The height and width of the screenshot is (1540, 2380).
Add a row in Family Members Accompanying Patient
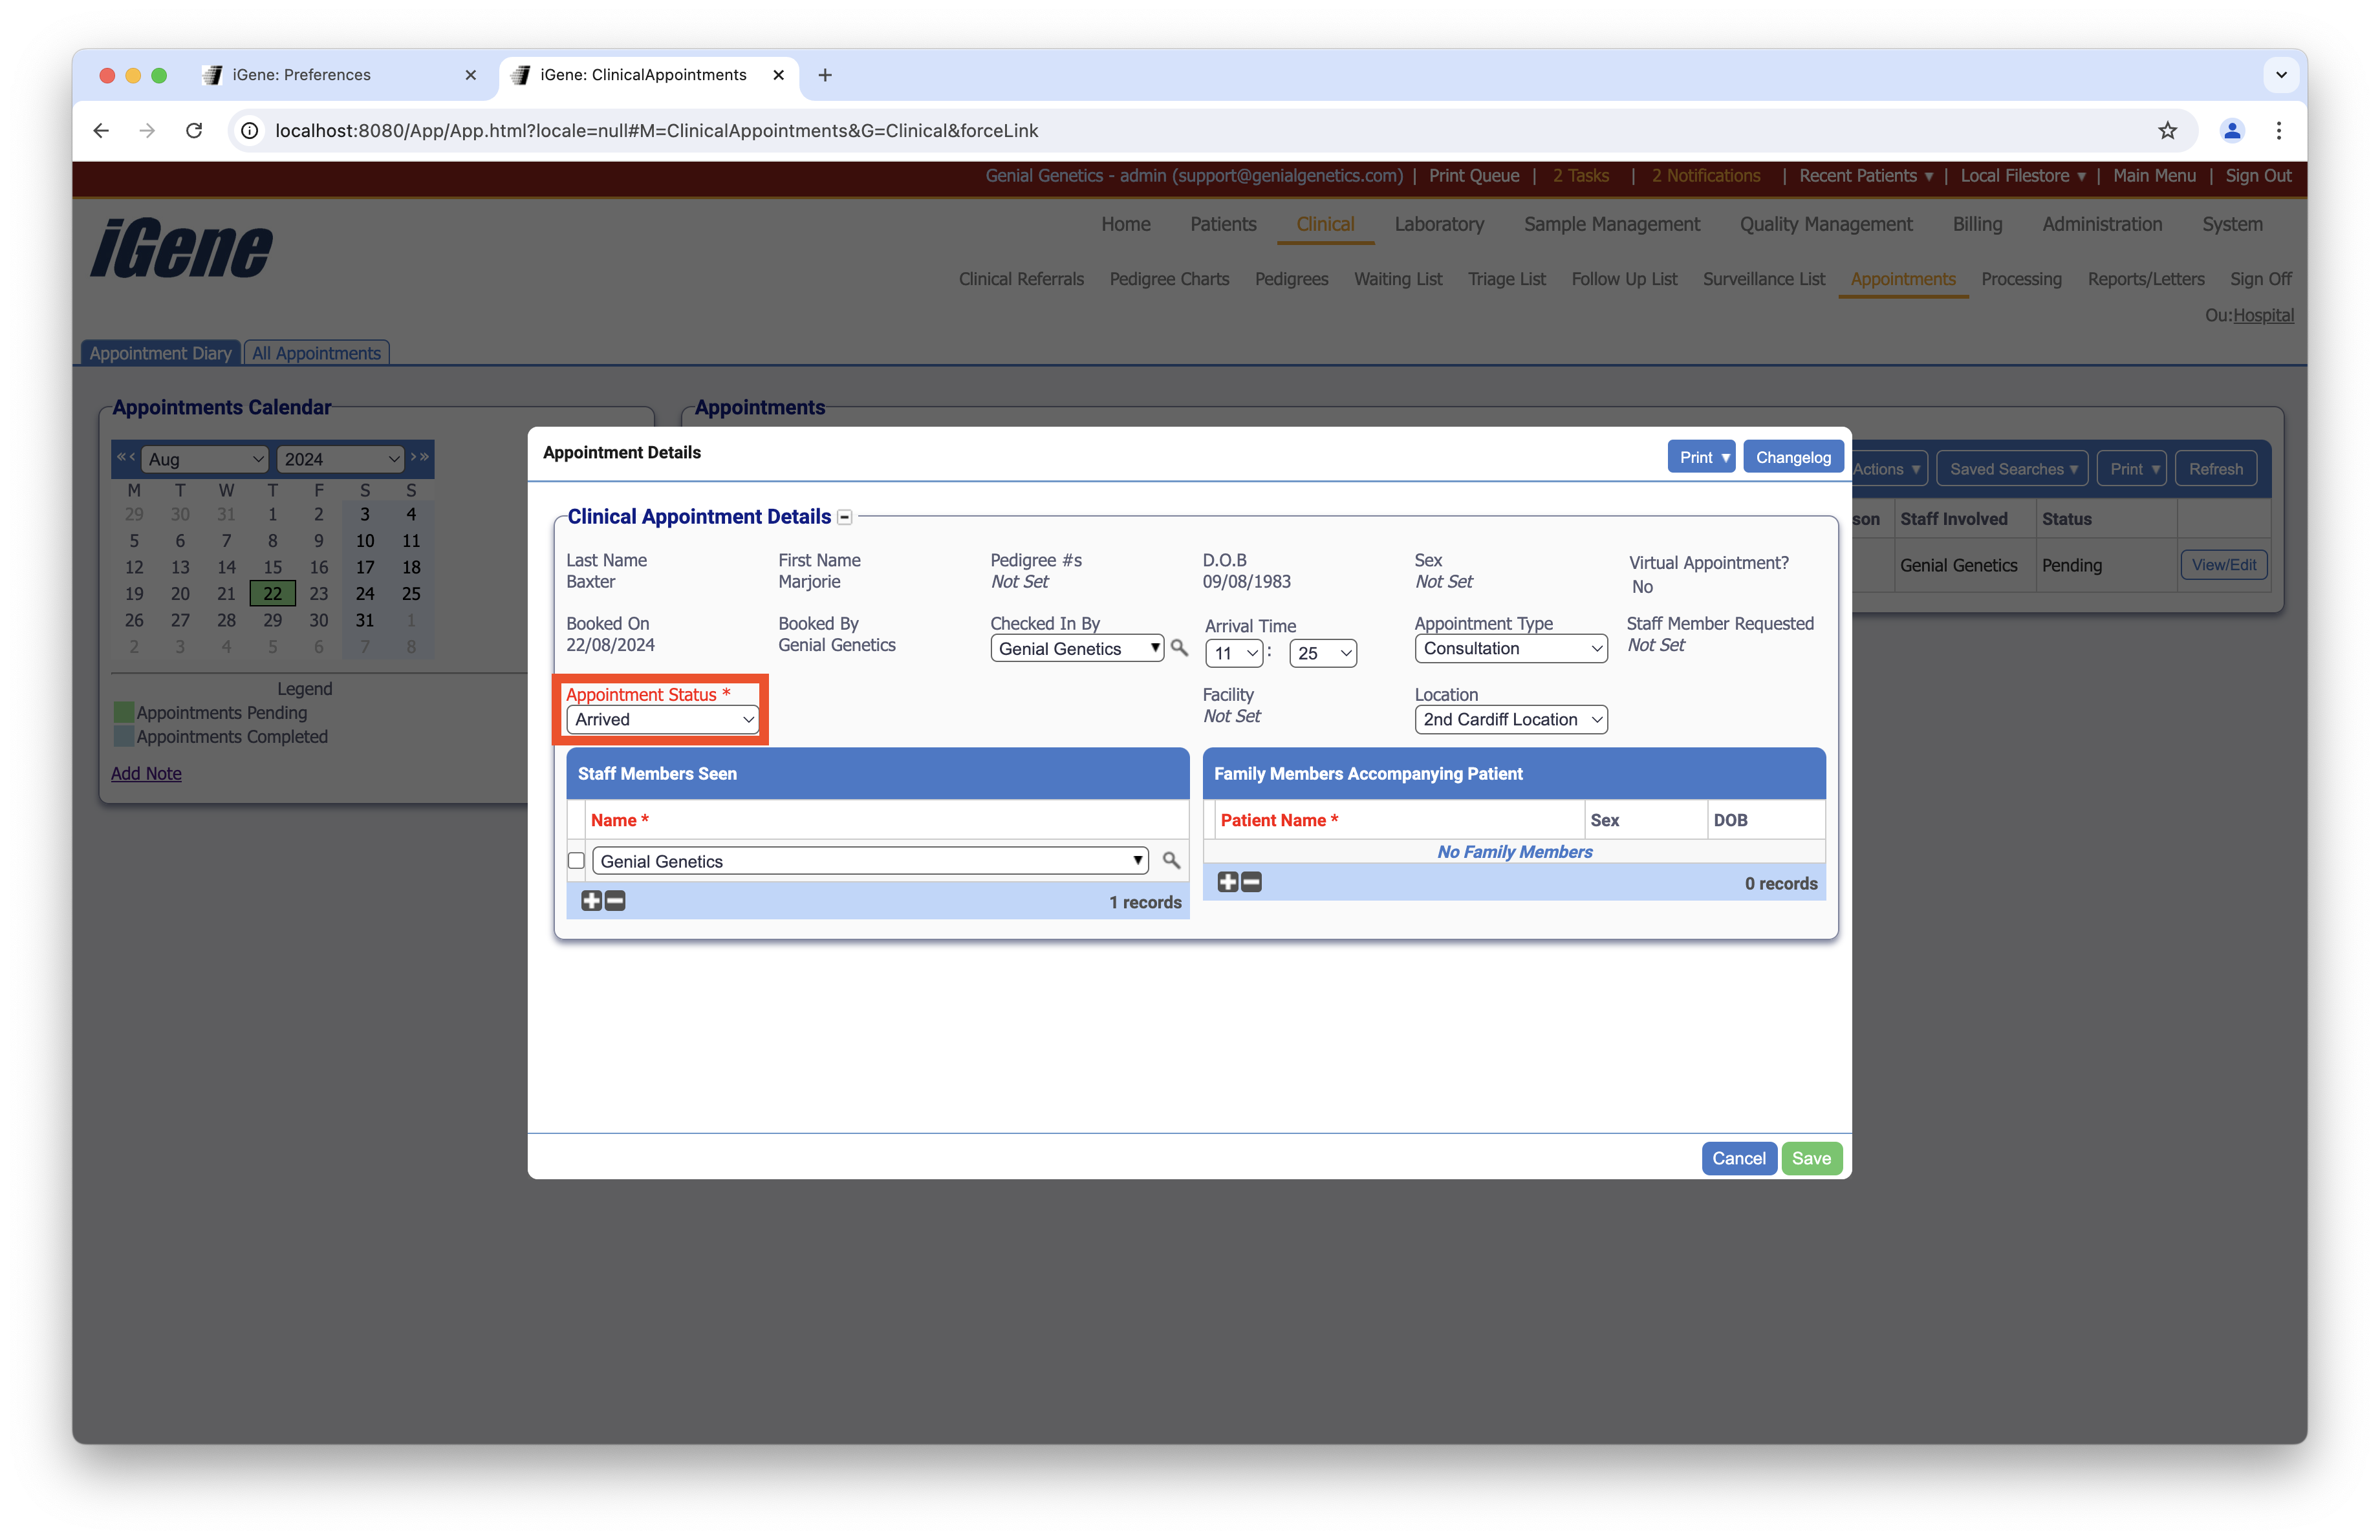[x=1227, y=882]
